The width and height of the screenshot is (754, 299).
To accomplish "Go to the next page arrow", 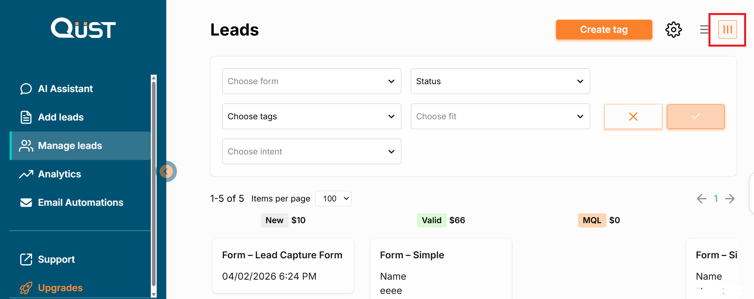I will (730, 199).
